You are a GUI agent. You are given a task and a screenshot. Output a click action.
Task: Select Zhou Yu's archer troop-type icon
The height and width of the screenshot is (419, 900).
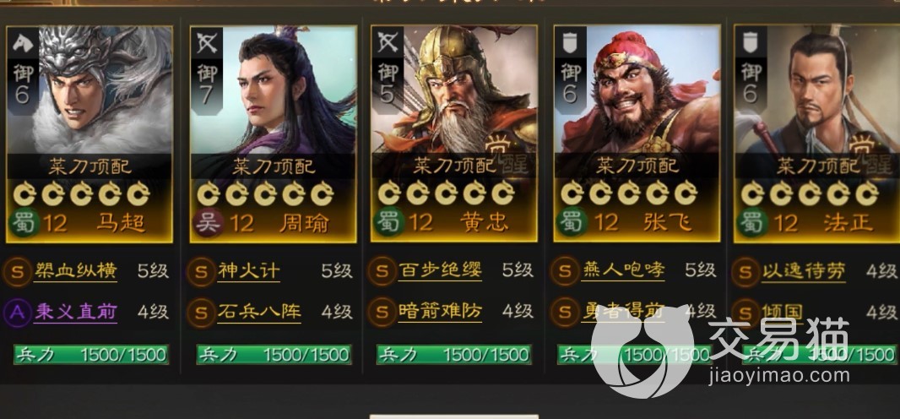click(x=206, y=43)
